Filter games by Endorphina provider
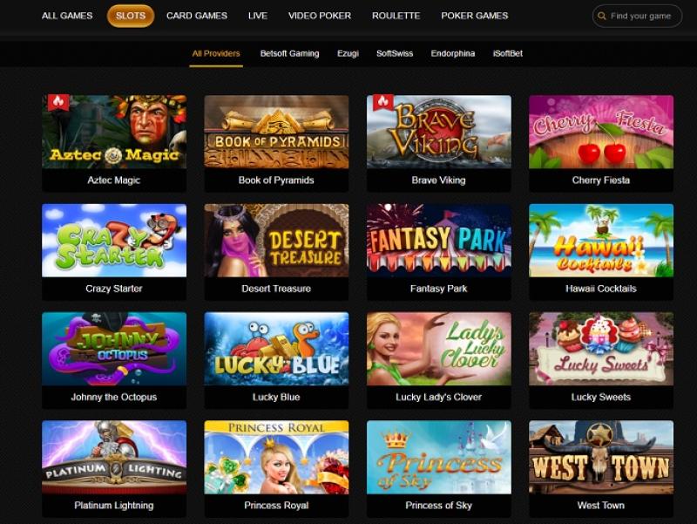Viewport: 697px width, 524px height. [x=452, y=53]
